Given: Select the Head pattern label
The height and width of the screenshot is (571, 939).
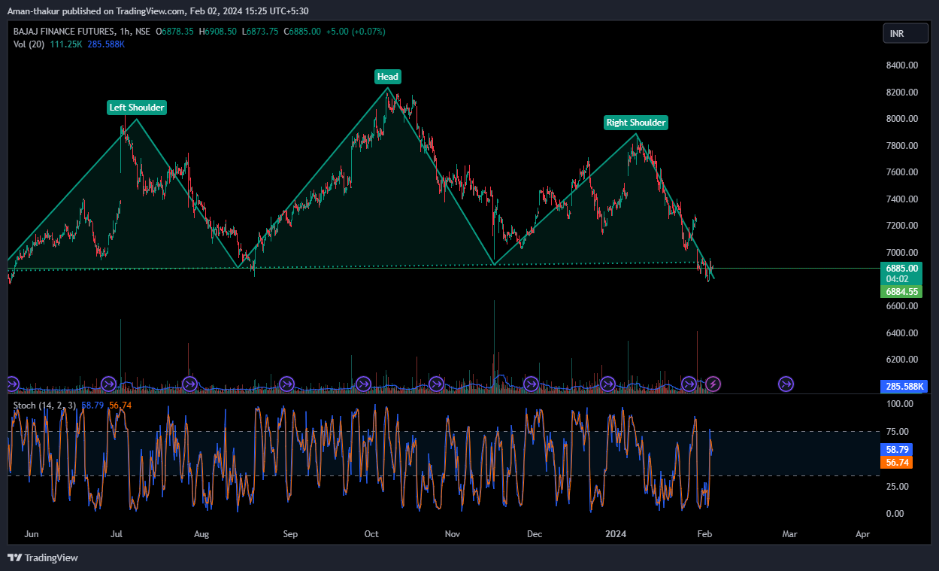Looking at the screenshot, I should pyautogui.click(x=388, y=76).
